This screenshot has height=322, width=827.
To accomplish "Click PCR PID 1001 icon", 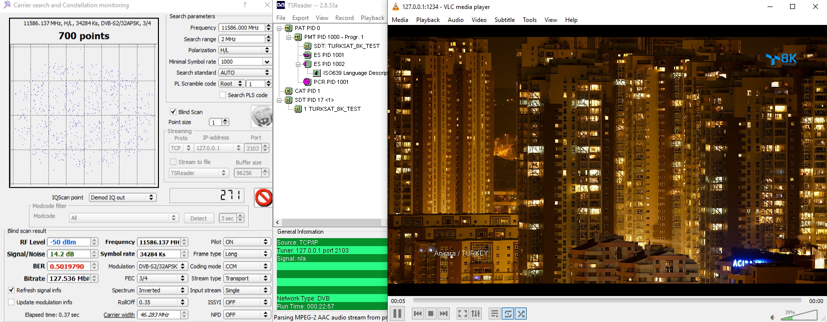I will (x=307, y=82).
